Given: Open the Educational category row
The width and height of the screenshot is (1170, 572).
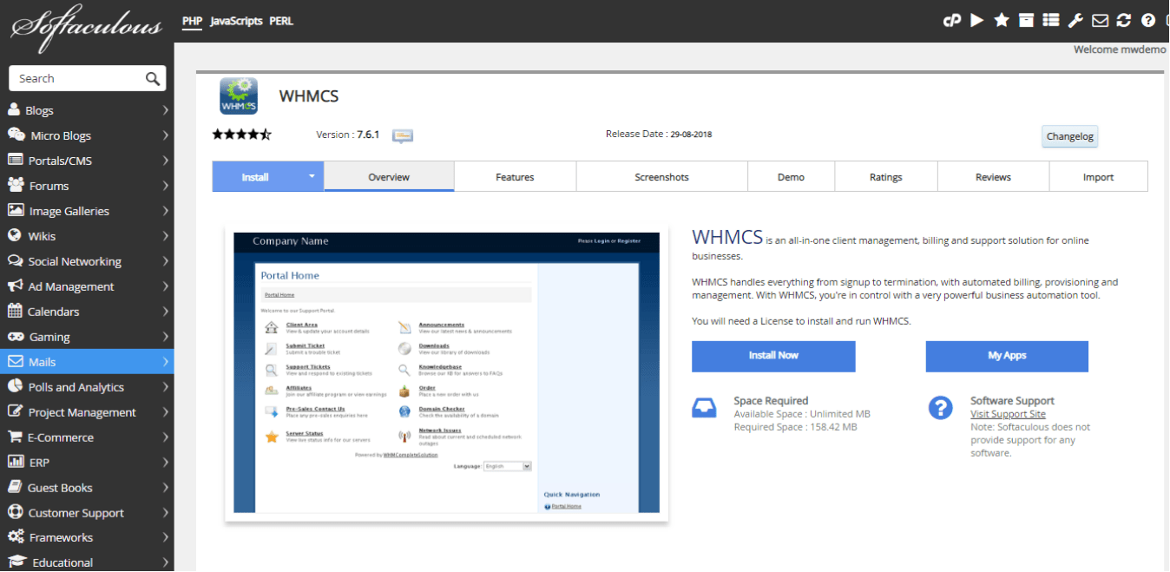Looking at the screenshot, I should pos(87,562).
